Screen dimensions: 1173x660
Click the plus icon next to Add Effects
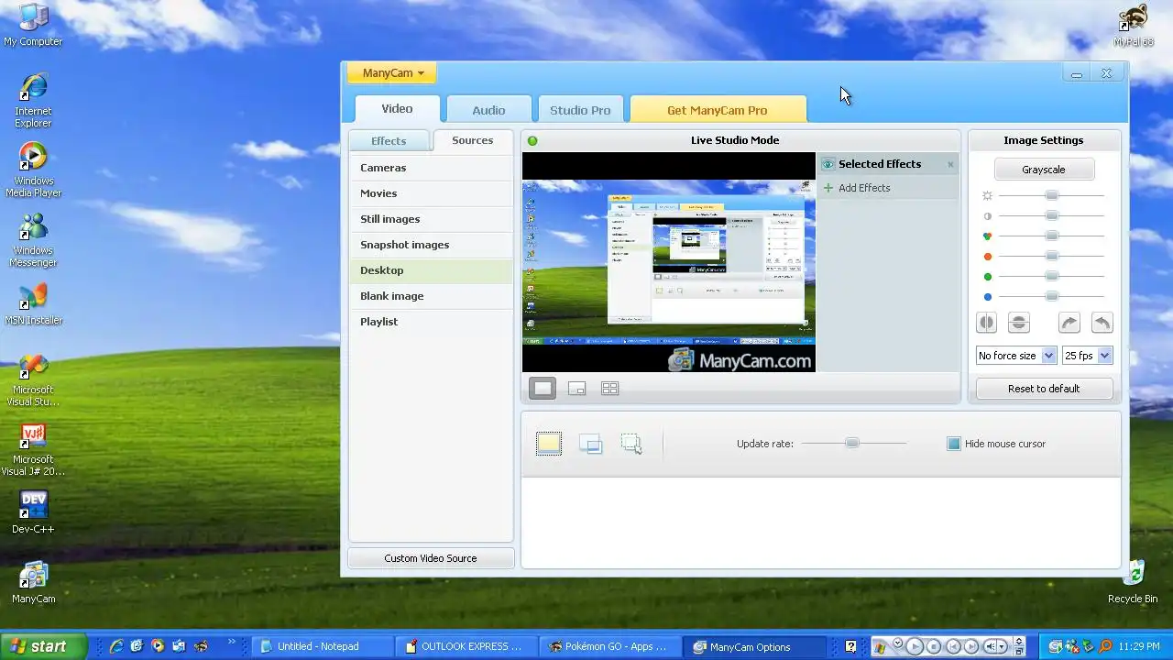[x=828, y=188]
